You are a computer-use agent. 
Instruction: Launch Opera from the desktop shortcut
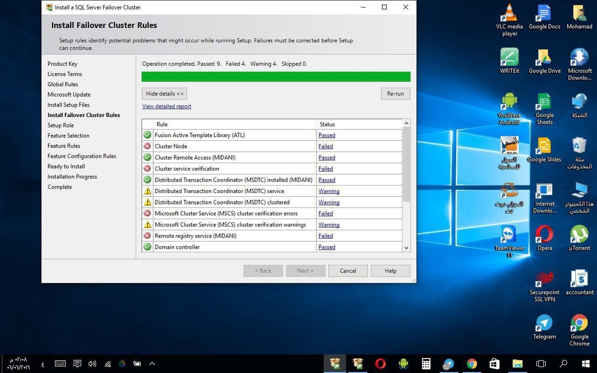tap(544, 238)
